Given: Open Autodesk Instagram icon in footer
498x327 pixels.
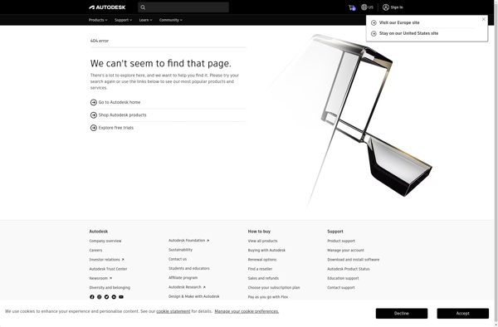Looking at the screenshot, I should (99, 297).
